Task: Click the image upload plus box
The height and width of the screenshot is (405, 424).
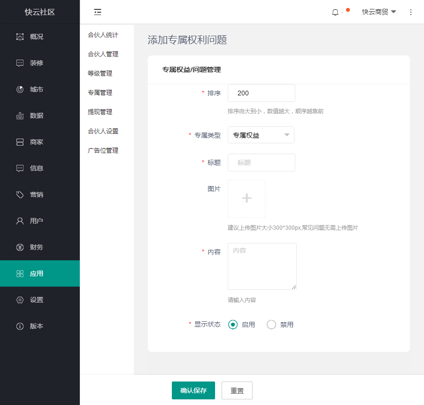Action: tap(247, 199)
